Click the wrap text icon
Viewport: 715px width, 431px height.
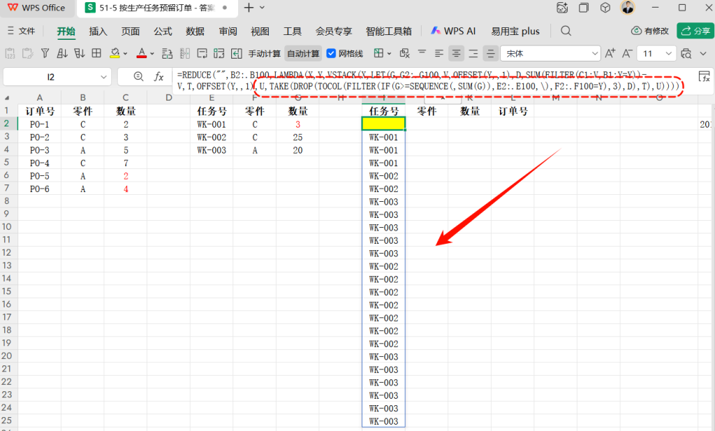(202, 53)
